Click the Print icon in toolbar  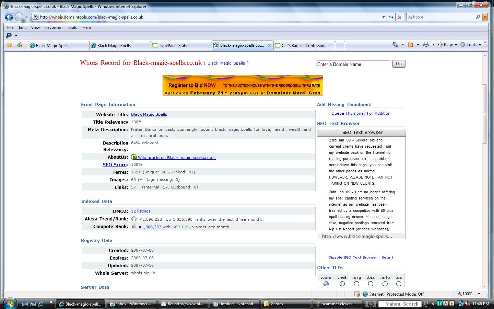pos(426,45)
